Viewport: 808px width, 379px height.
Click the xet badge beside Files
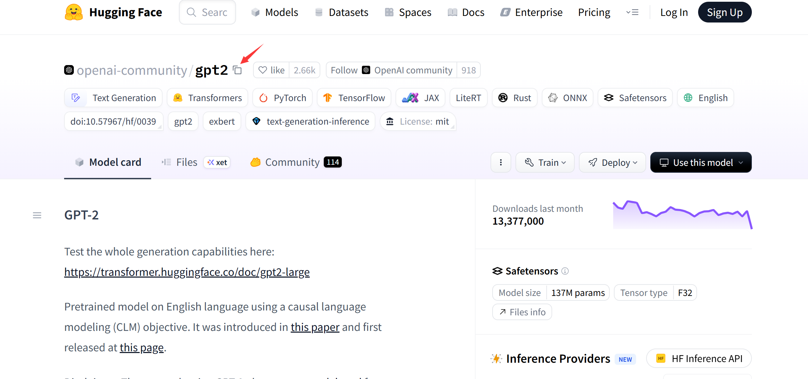click(217, 162)
